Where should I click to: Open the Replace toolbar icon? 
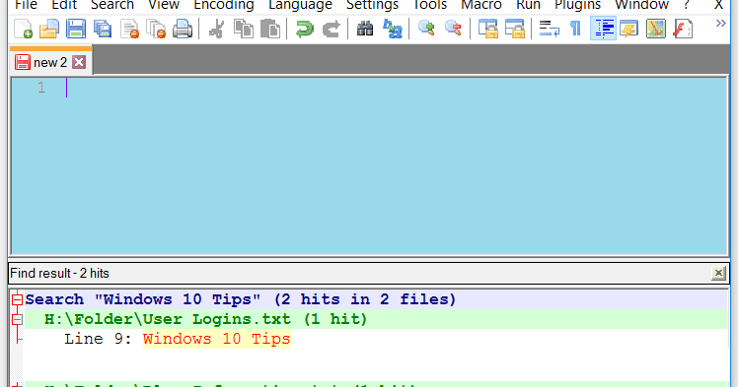(392, 30)
